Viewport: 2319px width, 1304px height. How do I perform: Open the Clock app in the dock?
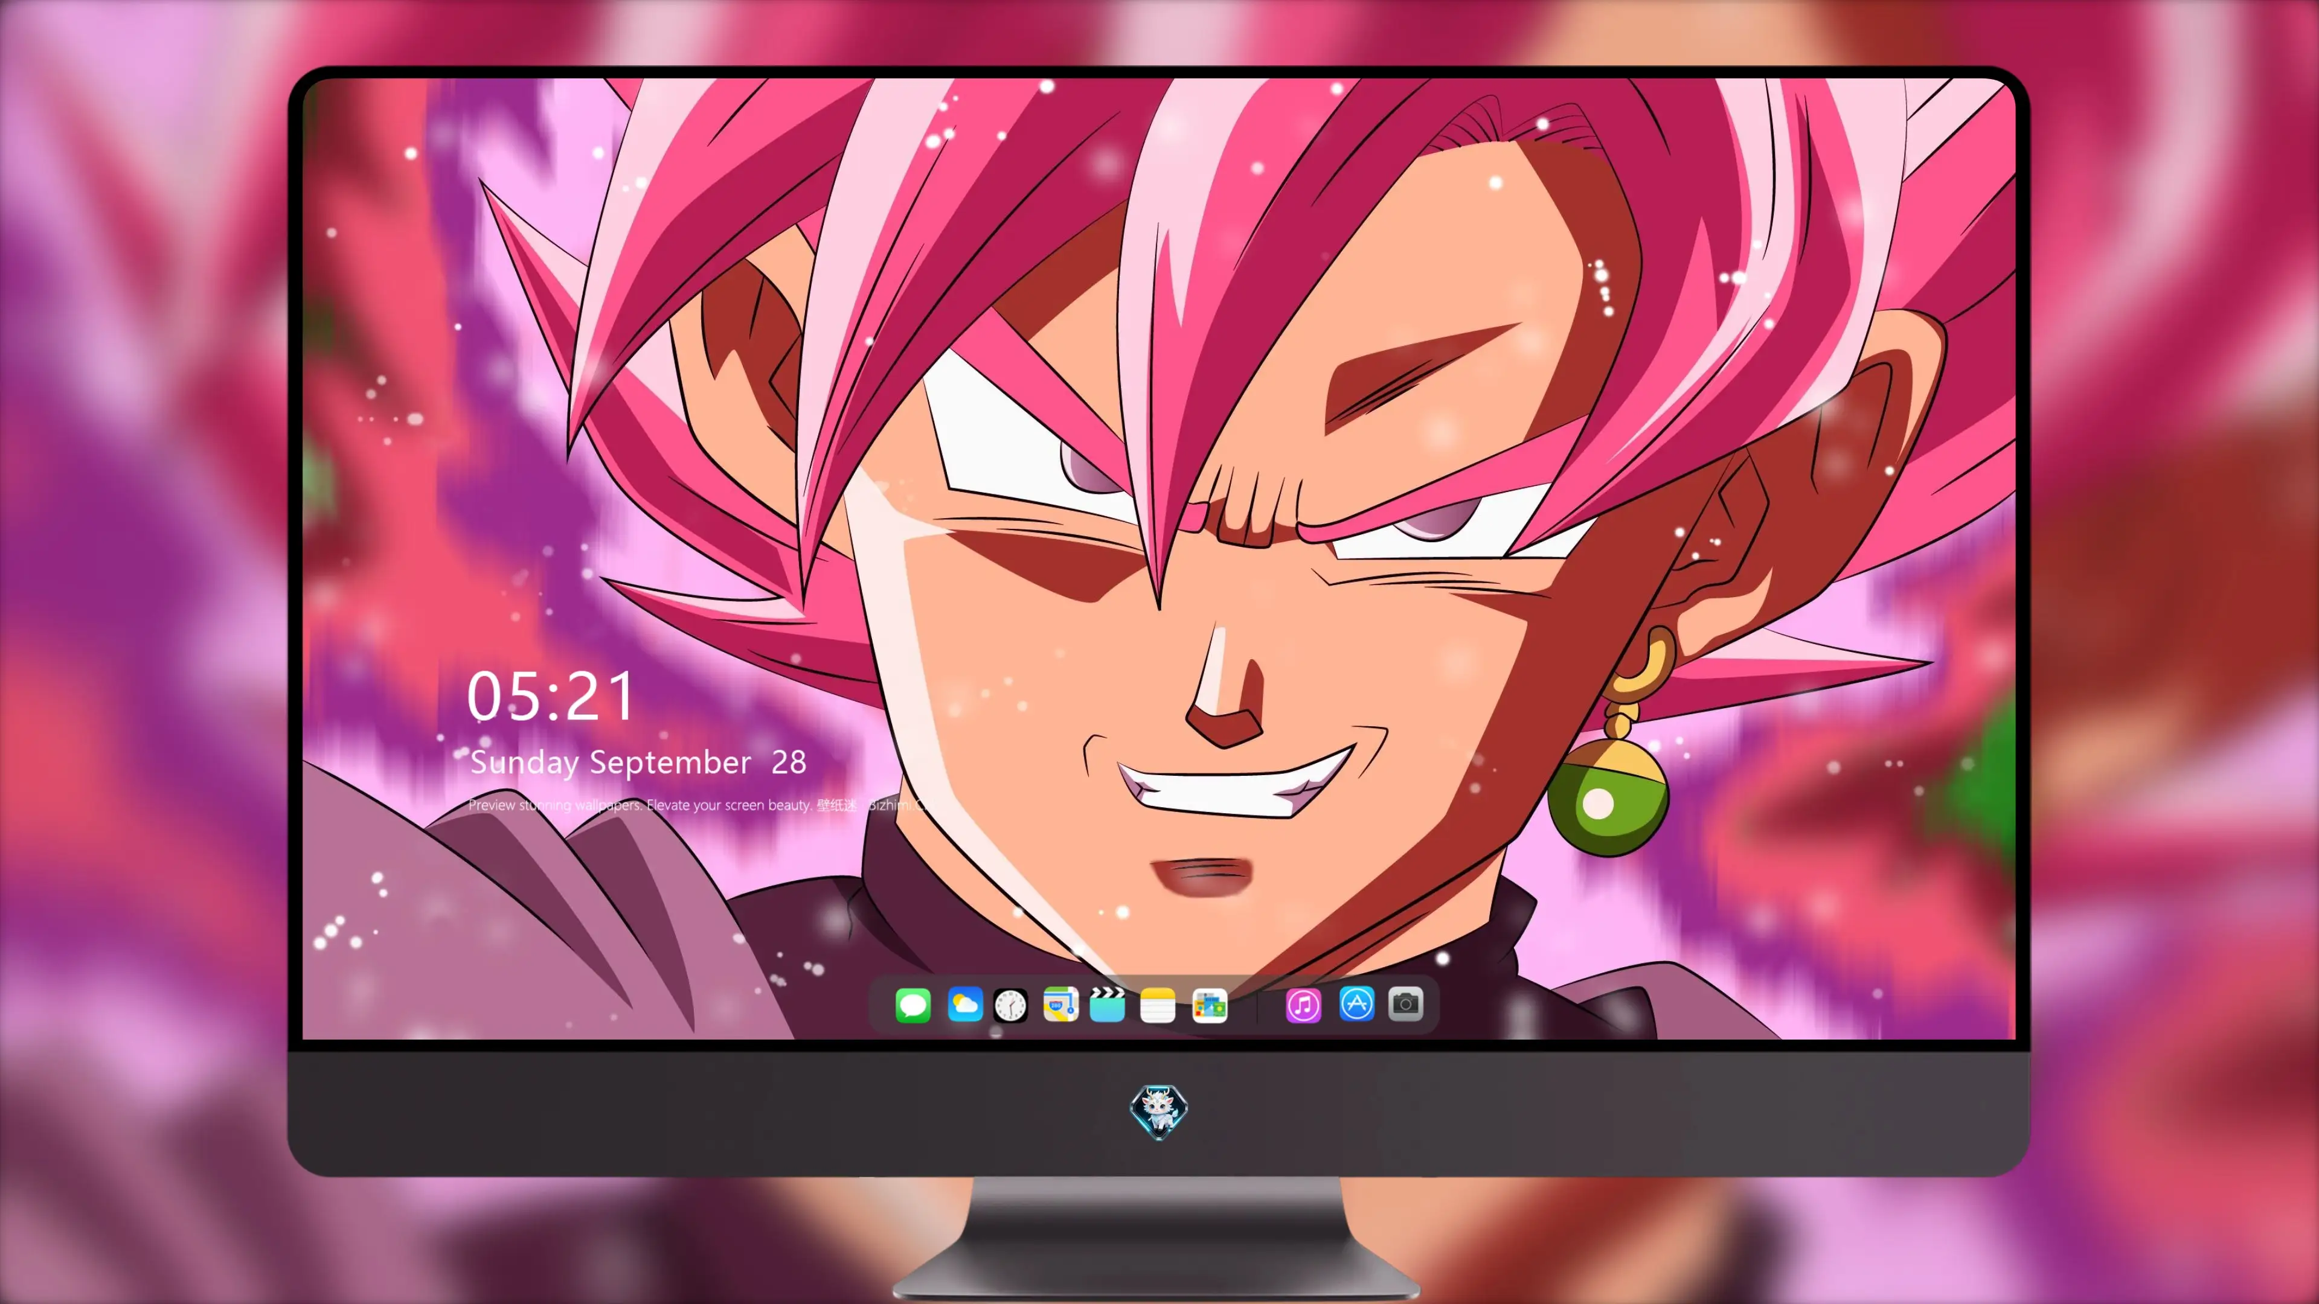pyautogui.click(x=1010, y=1005)
